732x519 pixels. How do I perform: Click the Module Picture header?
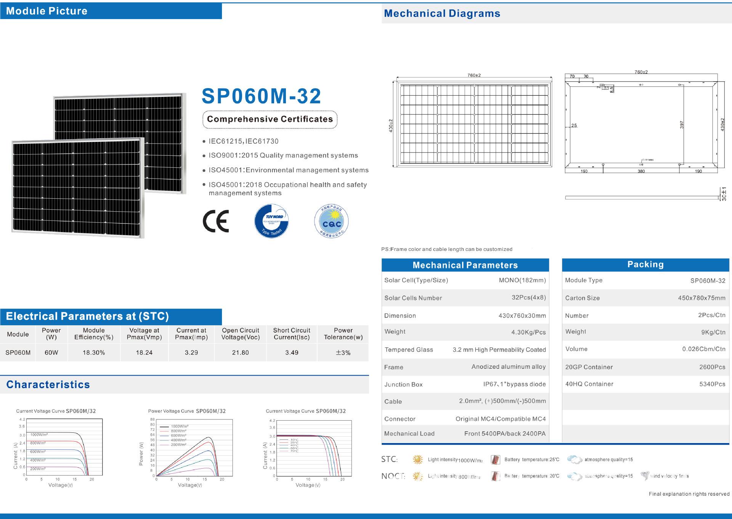pos(111,11)
